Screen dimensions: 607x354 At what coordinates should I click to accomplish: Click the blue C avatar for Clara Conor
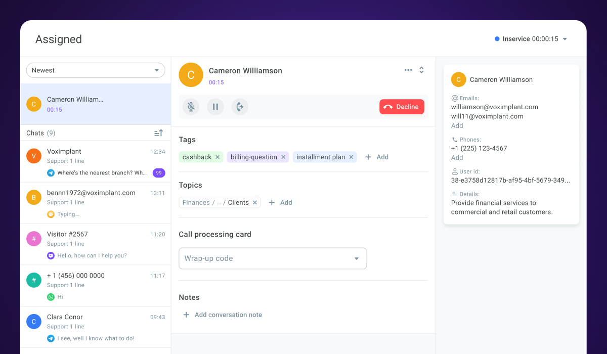click(x=34, y=322)
